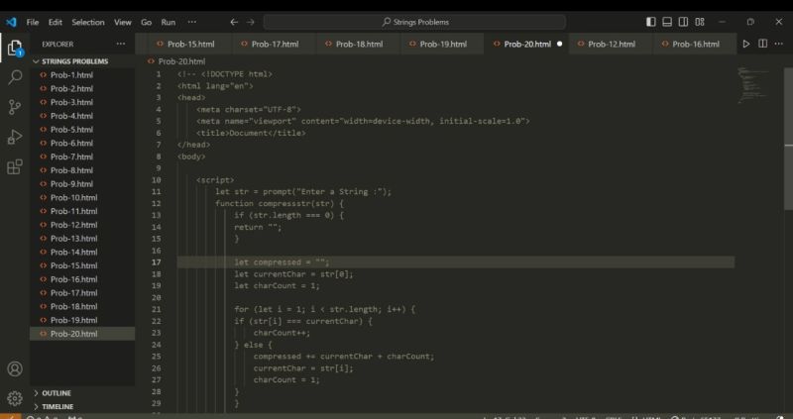Open Prob-3.html in the explorer
This screenshot has height=419, width=793.
[82, 102]
